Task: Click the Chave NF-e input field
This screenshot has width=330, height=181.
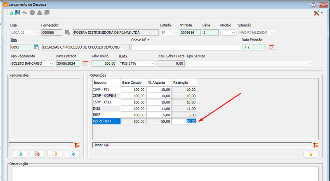Action: click(x=186, y=47)
